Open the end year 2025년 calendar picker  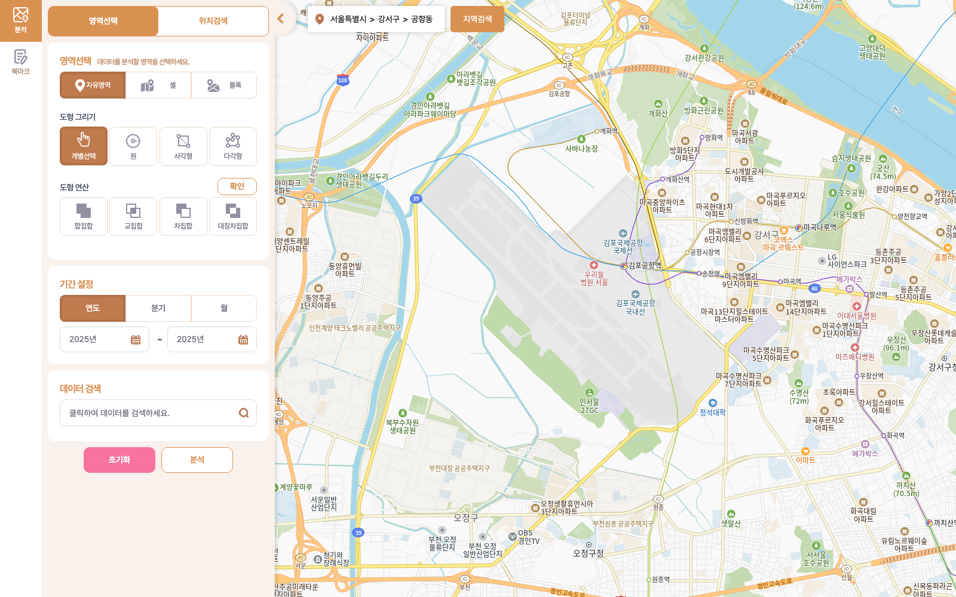coord(243,340)
